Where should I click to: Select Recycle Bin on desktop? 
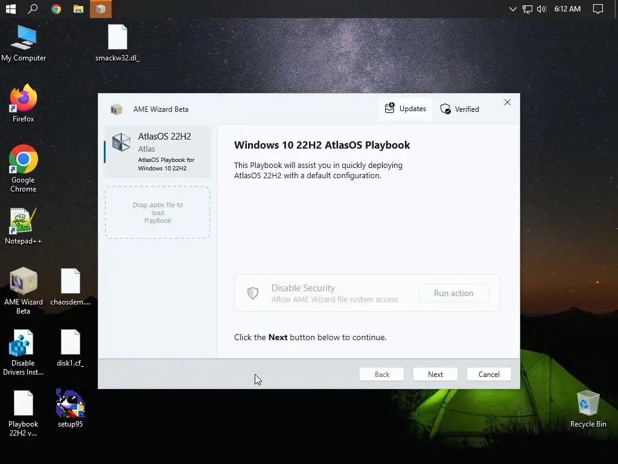point(588,409)
